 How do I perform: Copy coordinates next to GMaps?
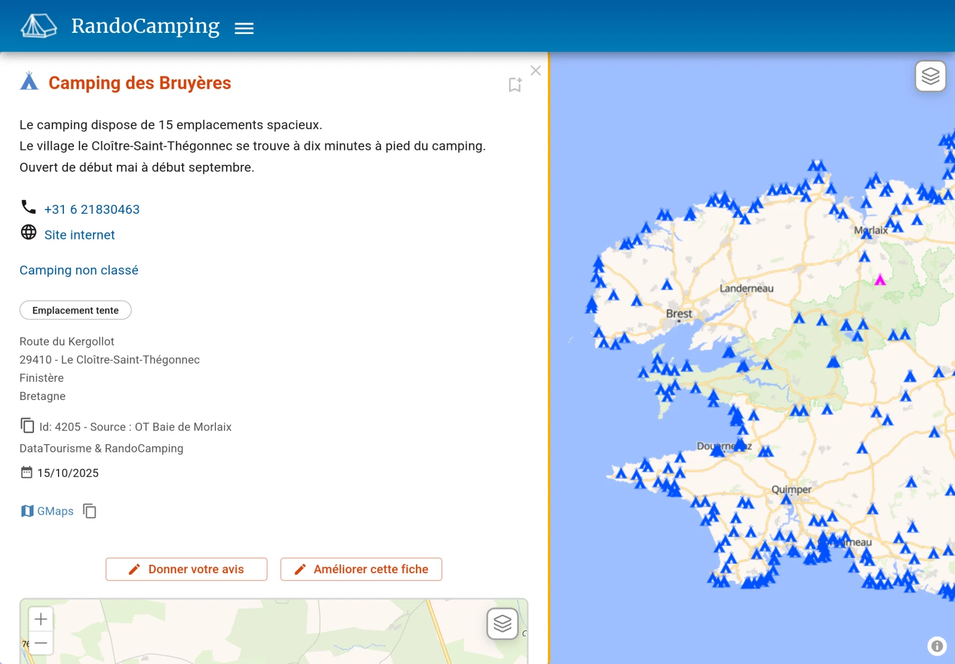click(90, 511)
